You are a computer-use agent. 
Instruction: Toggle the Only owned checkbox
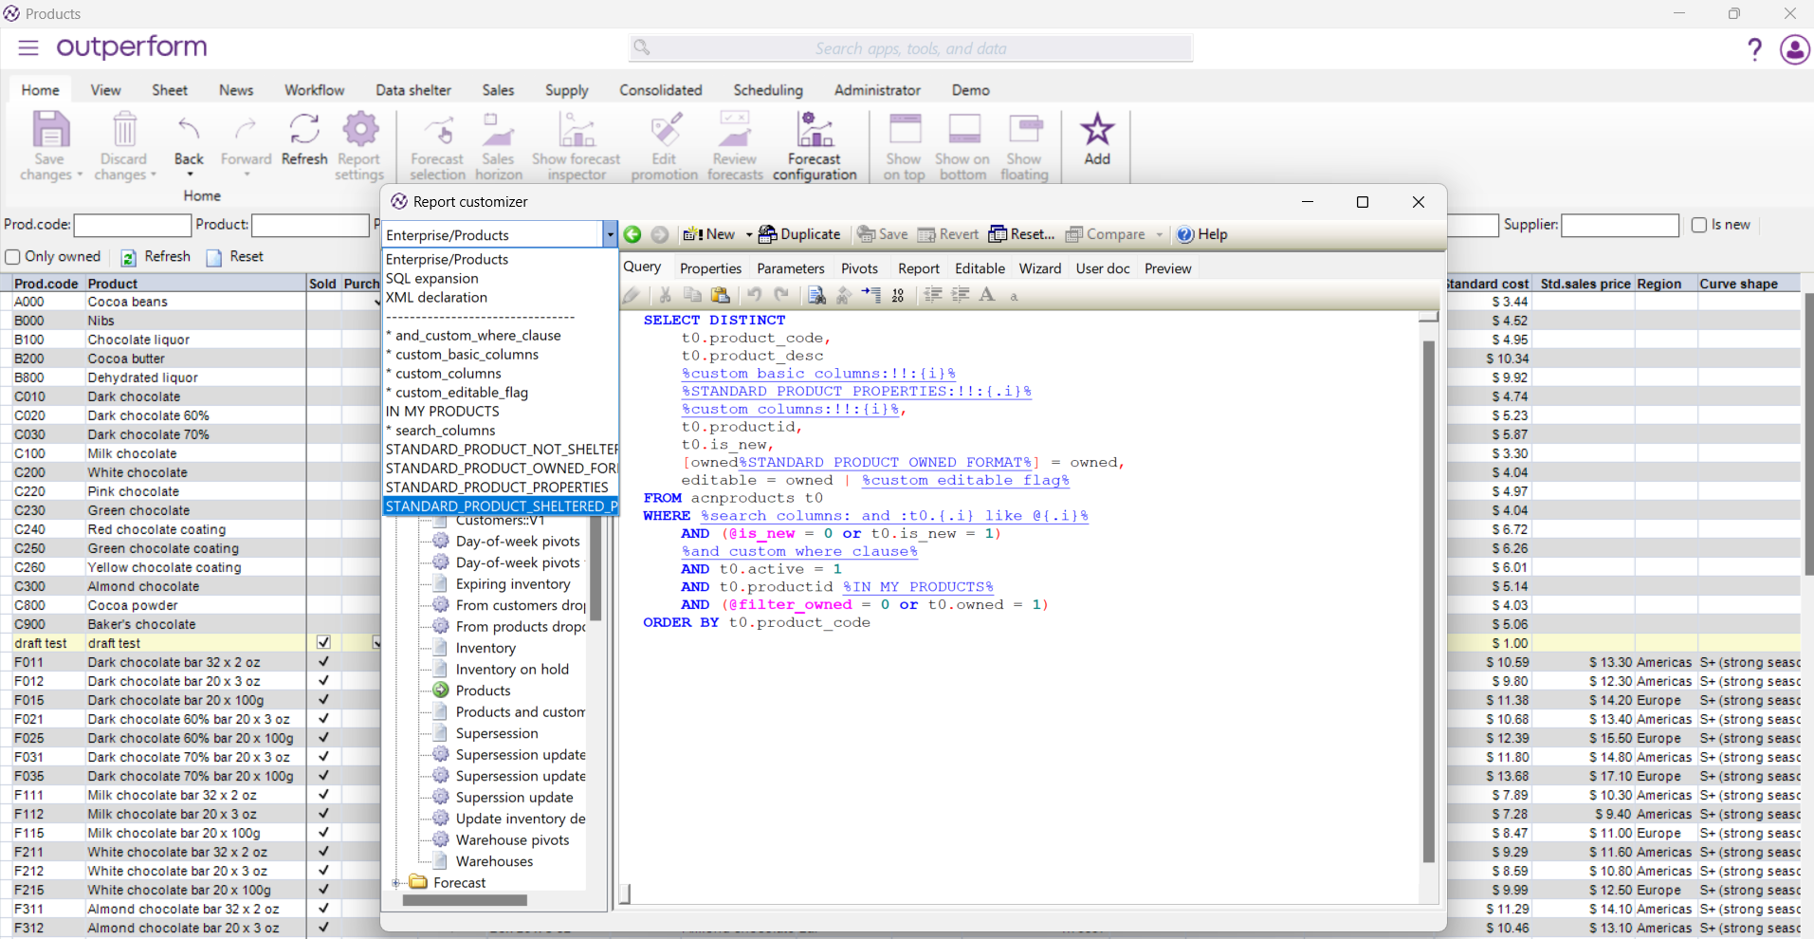(12, 257)
